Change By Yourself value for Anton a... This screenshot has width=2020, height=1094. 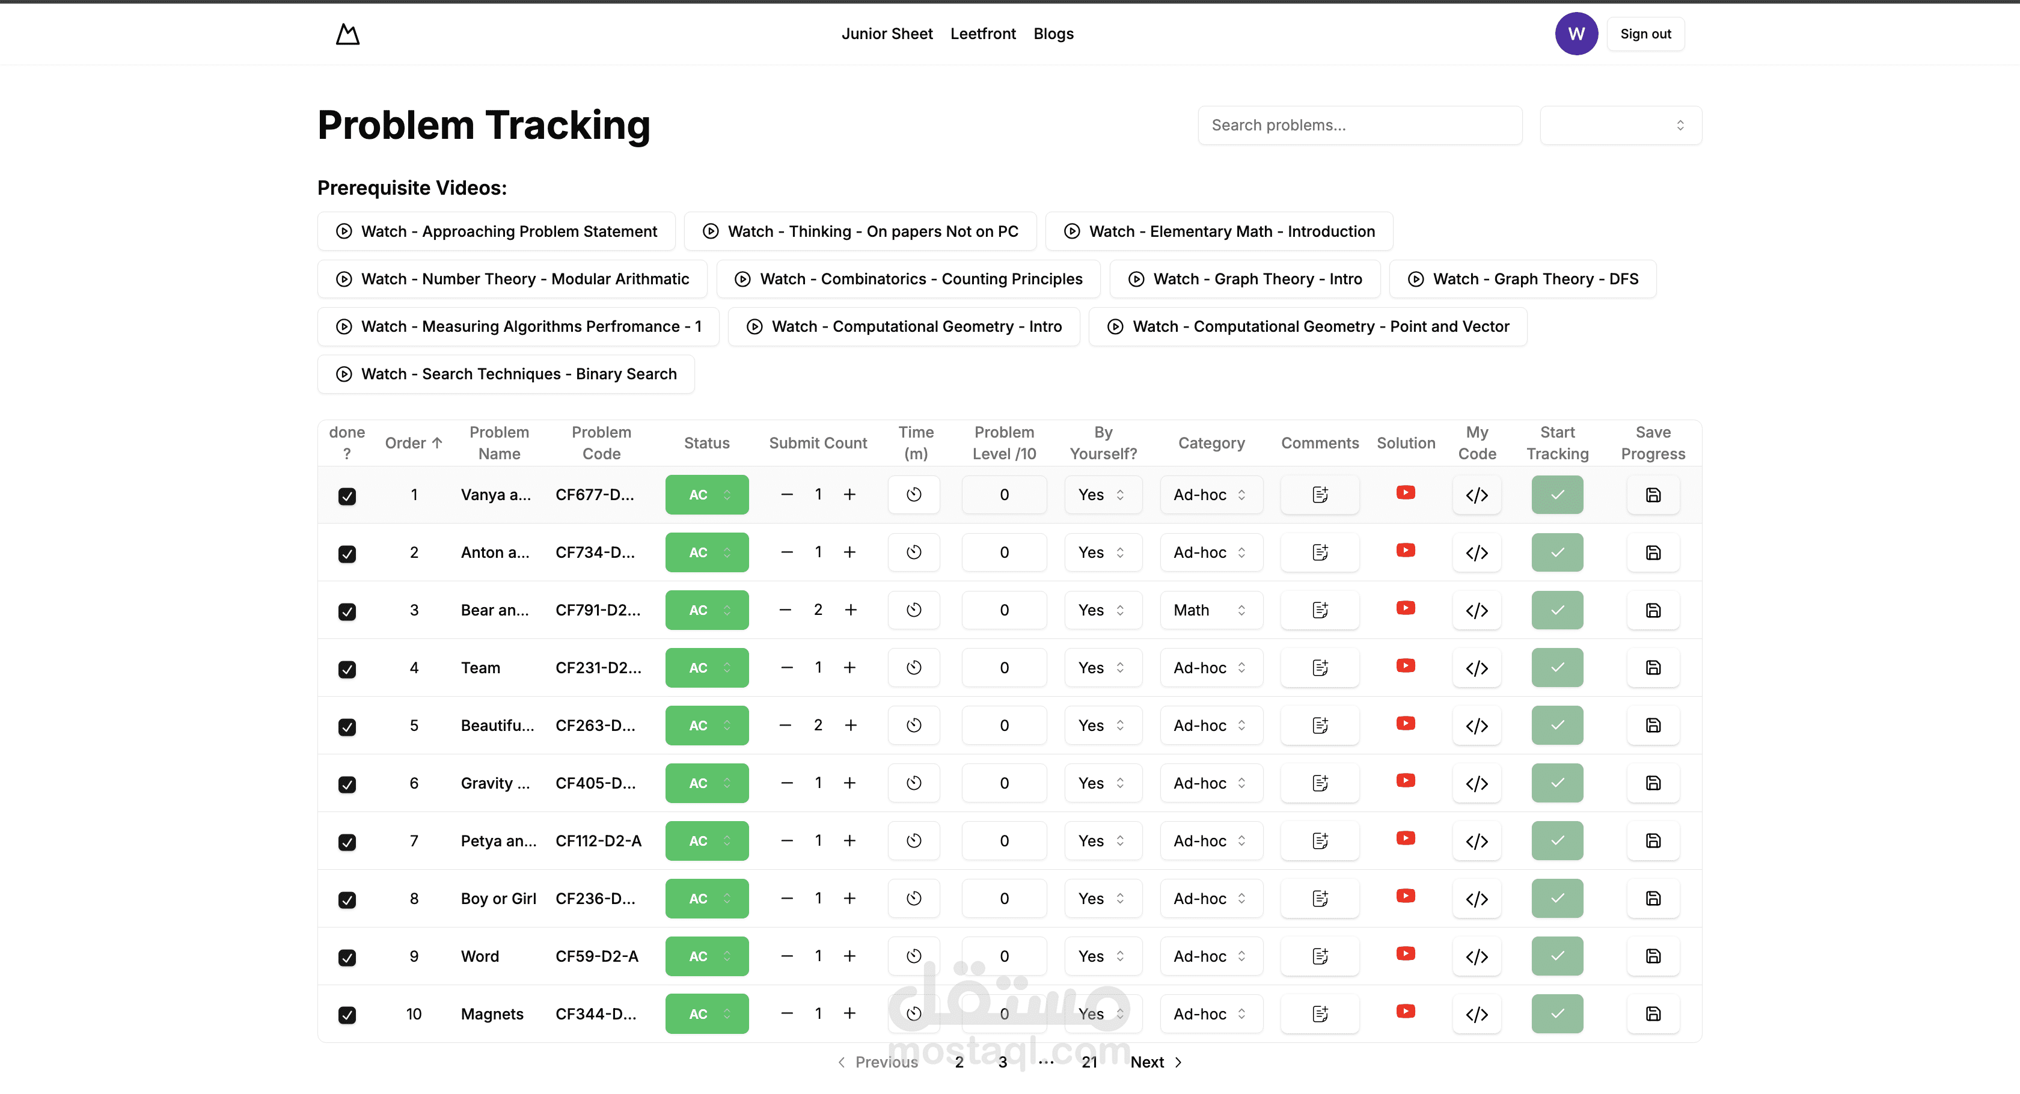(x=1103, y=553)
